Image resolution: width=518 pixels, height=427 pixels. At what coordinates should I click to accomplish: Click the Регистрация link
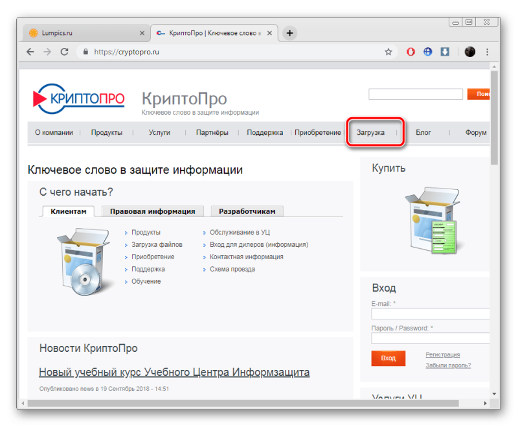point(443,354)
